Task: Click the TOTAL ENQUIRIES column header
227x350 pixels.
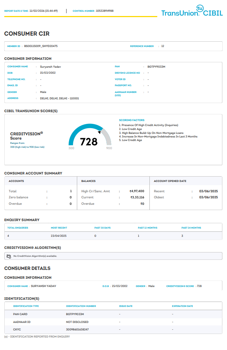Action: (x=18, y=228)
